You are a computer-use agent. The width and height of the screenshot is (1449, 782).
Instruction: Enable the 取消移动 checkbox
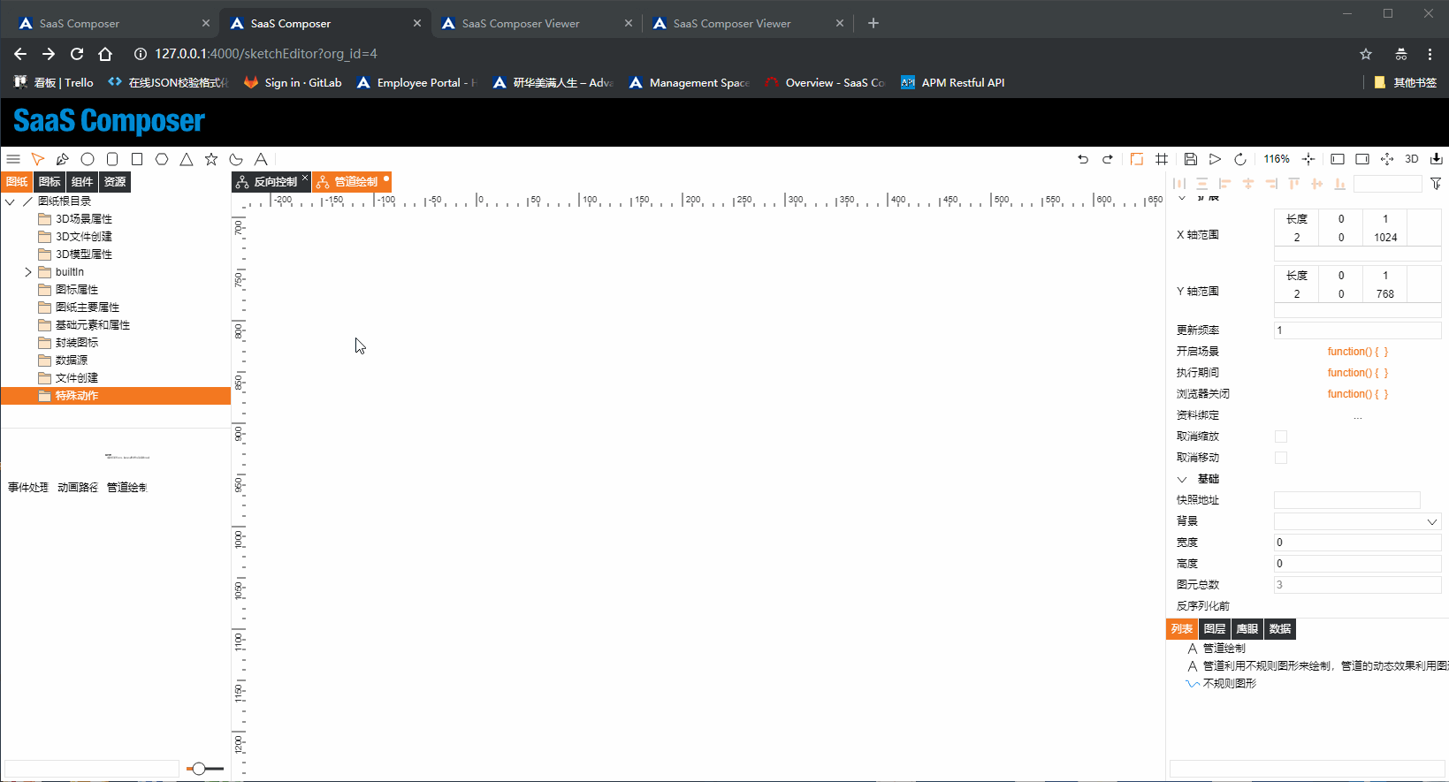(x=1281, y=458)
